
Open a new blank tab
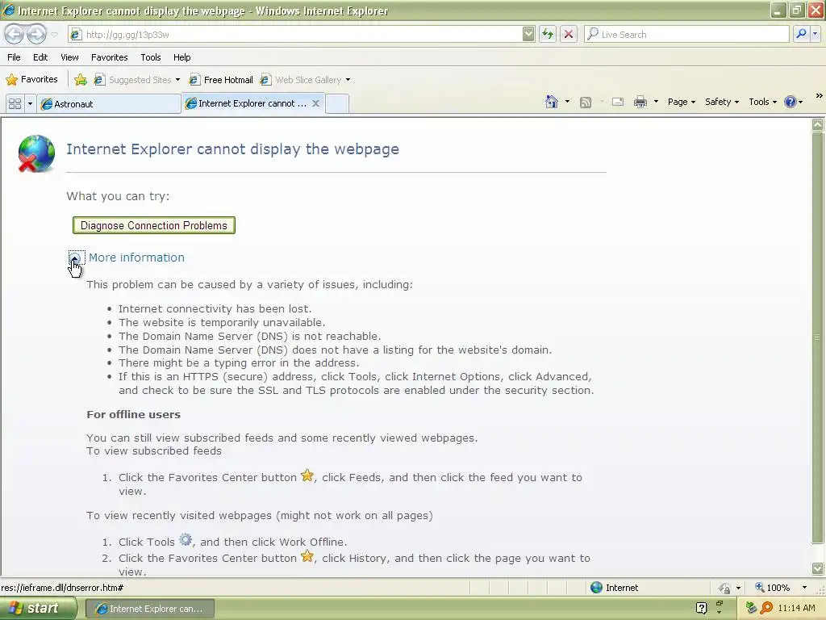337,103
